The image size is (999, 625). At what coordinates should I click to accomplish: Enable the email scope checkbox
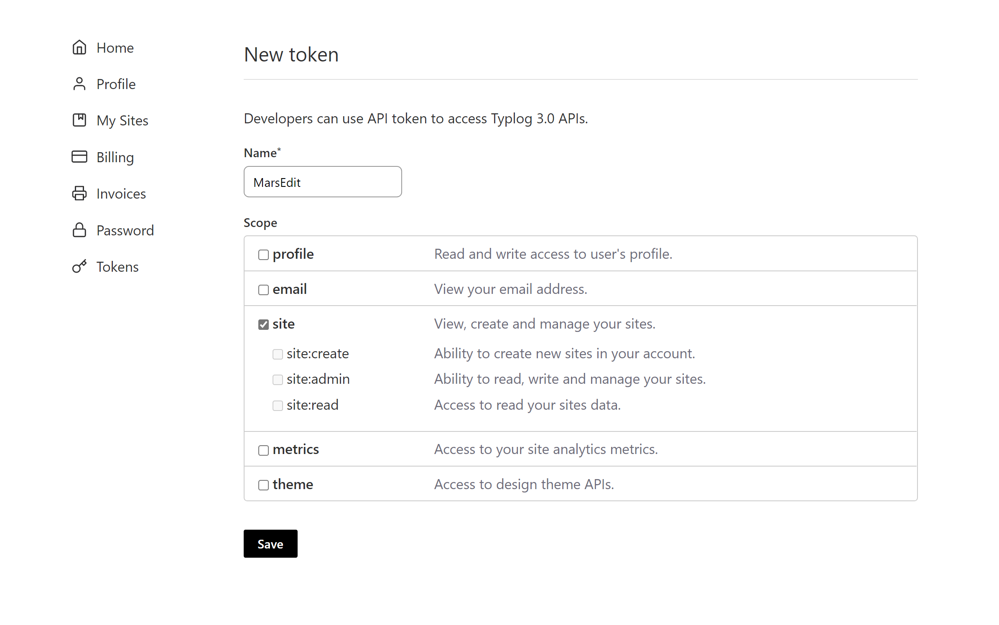262,289
